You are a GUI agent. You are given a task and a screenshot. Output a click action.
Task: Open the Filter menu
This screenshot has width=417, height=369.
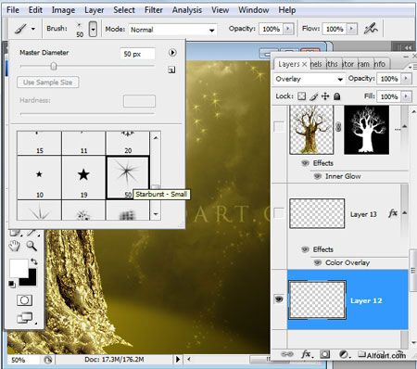[154, 10]
